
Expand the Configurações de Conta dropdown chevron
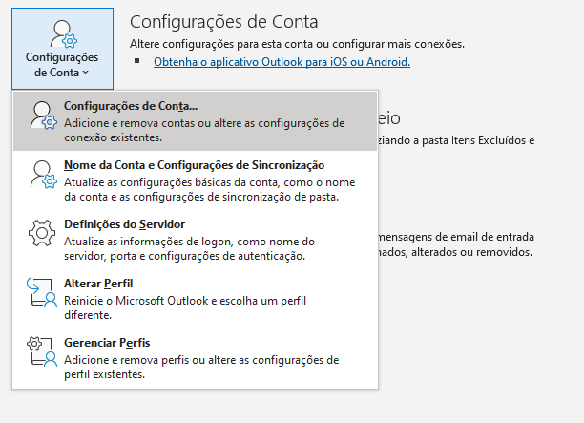tap(86, 73)
